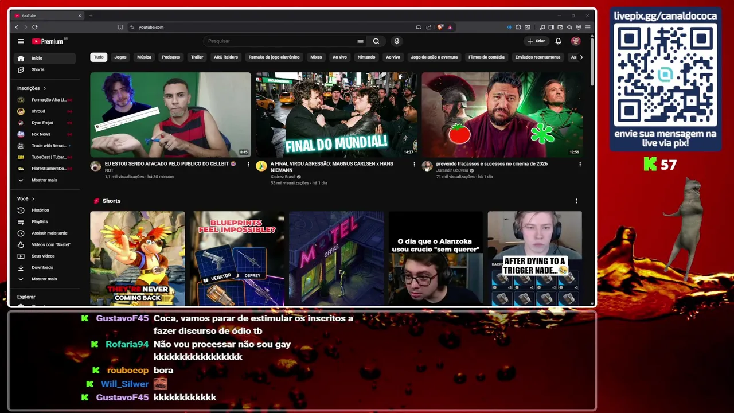The image size is (734, 413).
Task: Select the Enviados recentemente chip
Action: point(538,57)
